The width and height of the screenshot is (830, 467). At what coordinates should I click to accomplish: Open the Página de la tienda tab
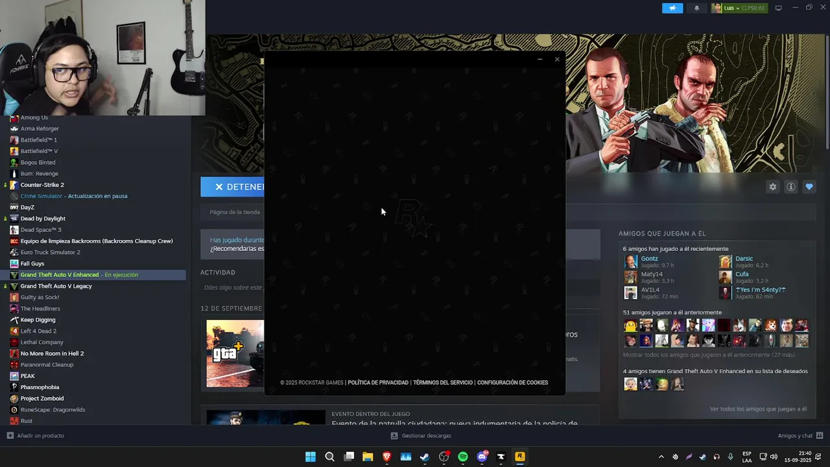click(235, 212)
